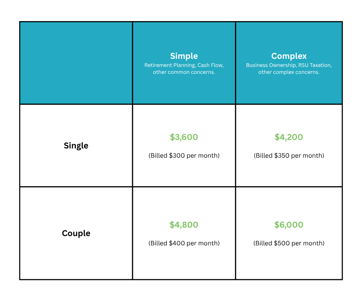Click the Complex column heading
The height and width of the screenshot is (303, 362).
point(288,56)
